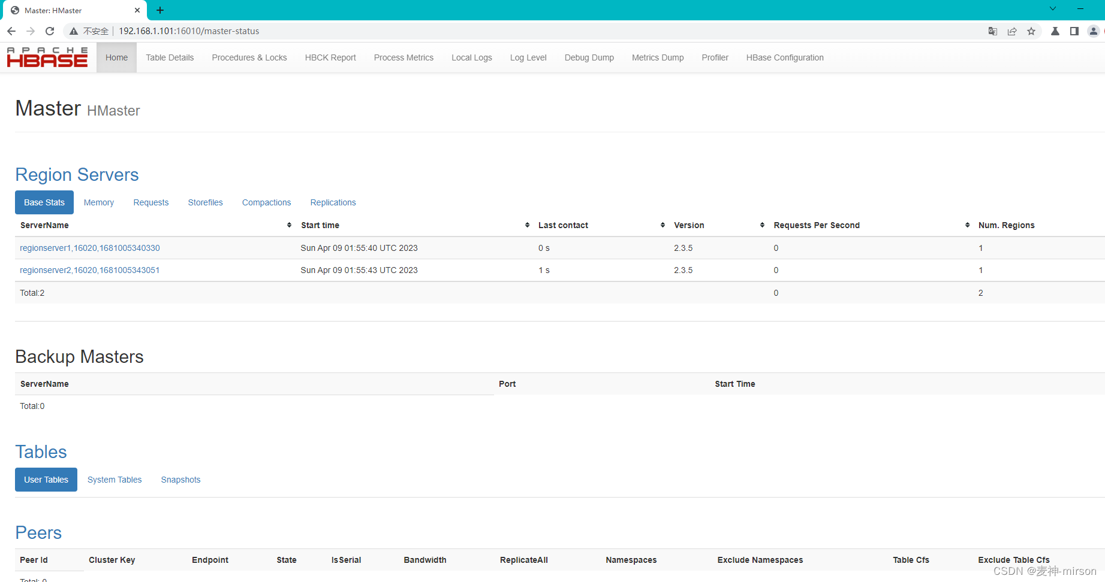
Task: Go back with the browser back arrow
Action: (x=11, y=31)
